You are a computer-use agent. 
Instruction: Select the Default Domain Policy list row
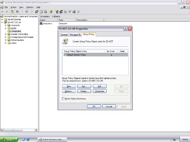(95, 55)
